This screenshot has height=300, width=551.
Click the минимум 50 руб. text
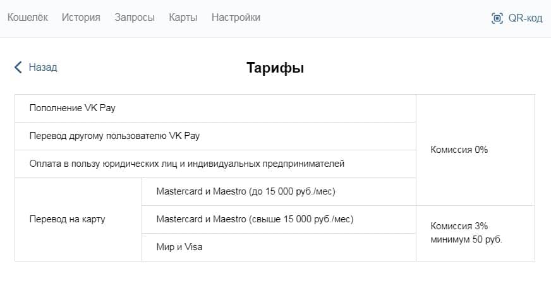[466, 239]
